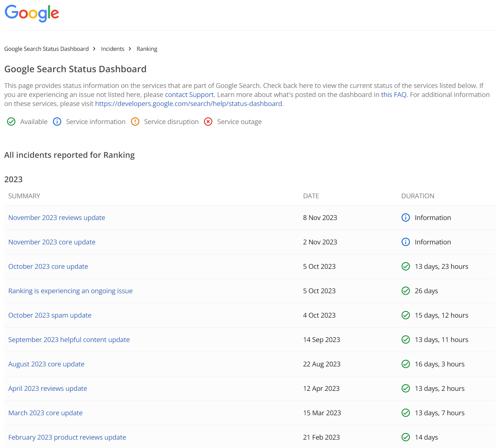Screen dimensions: 497x448
Task: Open September 2023 helpful content update
Action: [69, 340]
